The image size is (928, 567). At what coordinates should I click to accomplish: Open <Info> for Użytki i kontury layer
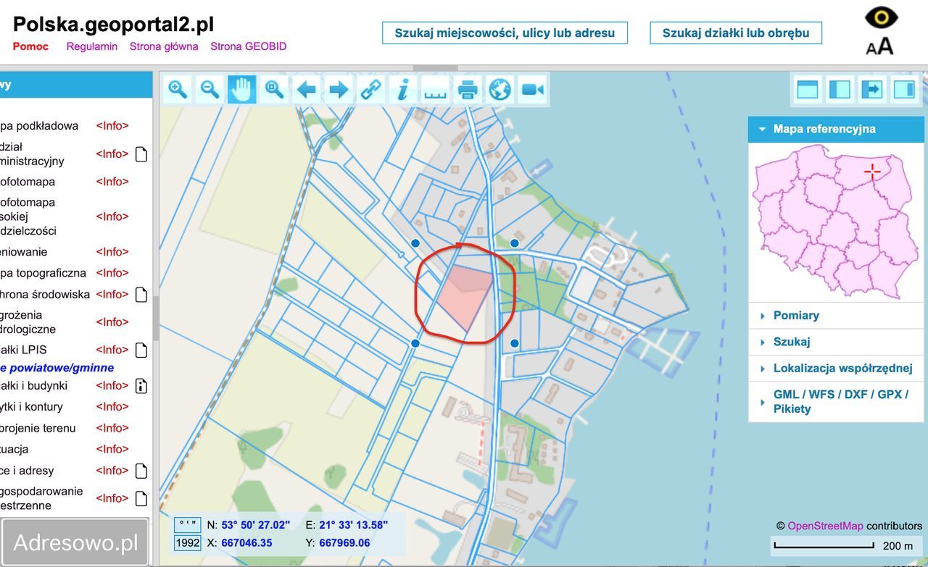[x=112, y=407]
